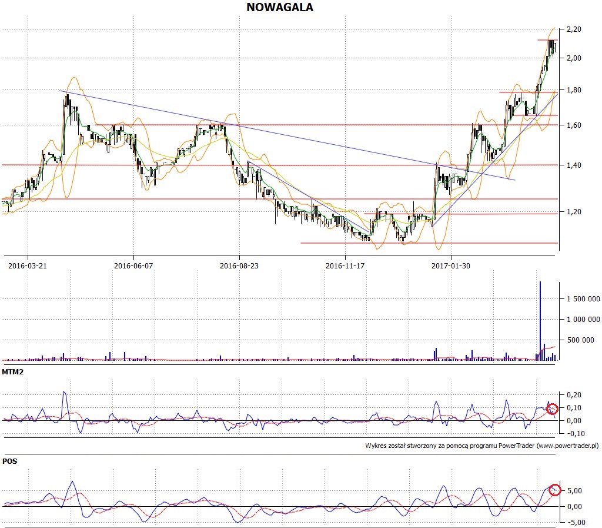
Task: Click the POS indicator label
Action: 9,461
